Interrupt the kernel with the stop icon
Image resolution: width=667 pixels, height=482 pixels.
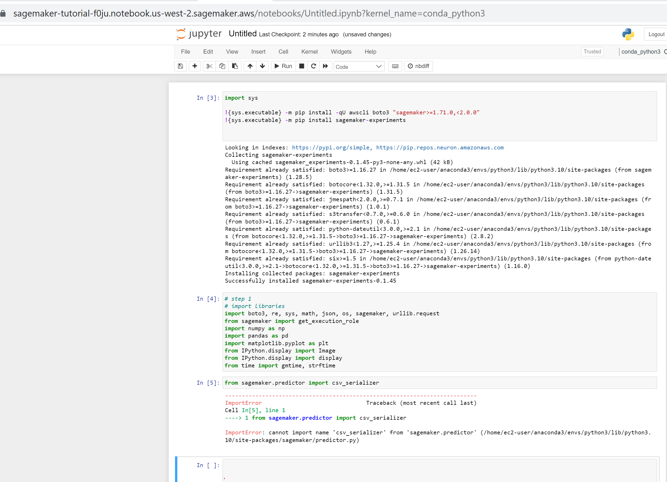[x=301, y=66]
